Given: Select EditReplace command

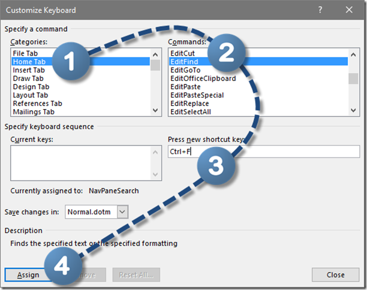Looking at the screenshot, I should tap(190, 104).
